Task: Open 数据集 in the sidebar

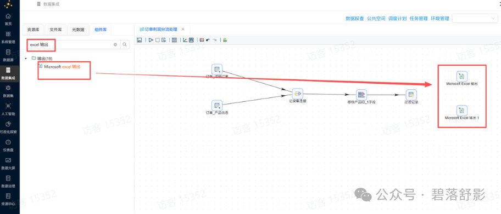Action: 8,91
